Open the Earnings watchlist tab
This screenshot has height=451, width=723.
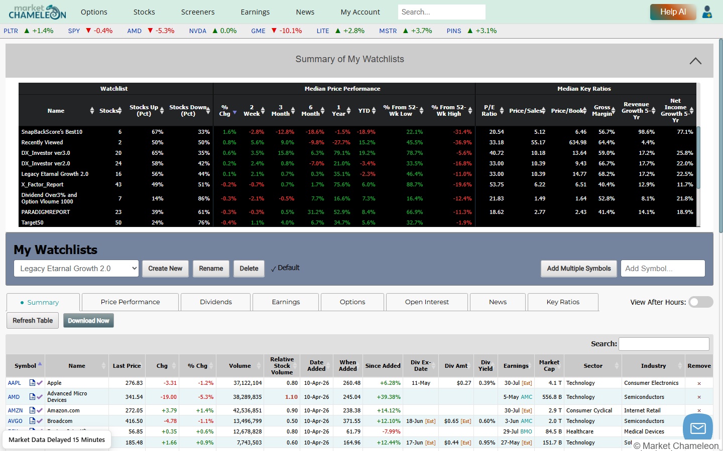286,302
